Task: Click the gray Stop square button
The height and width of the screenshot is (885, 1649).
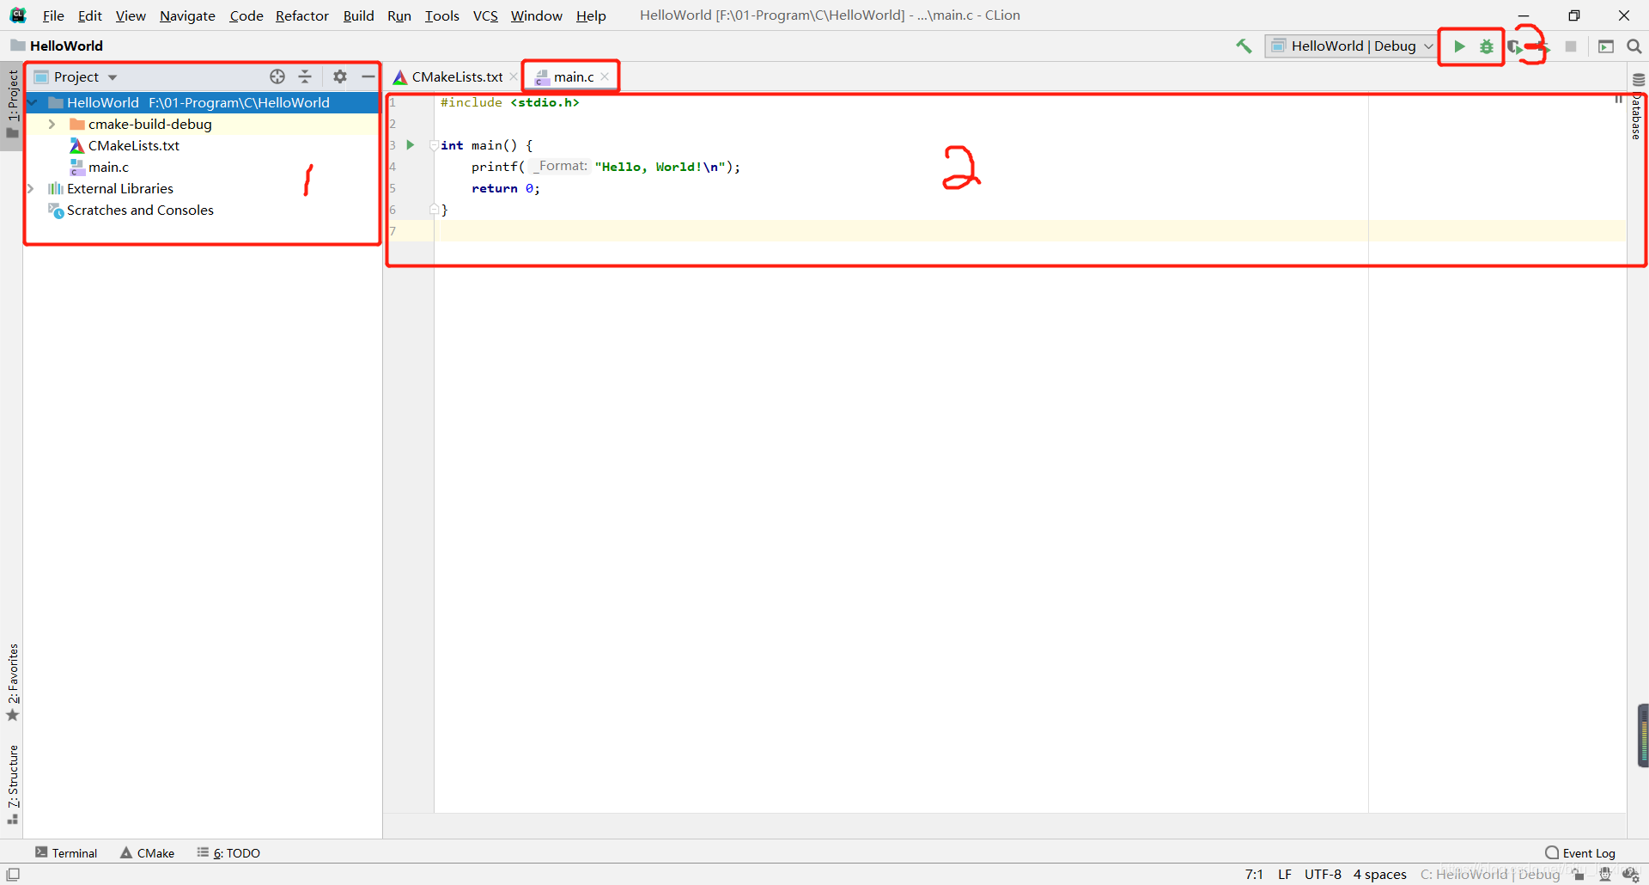Action: tap(1571, 46)
